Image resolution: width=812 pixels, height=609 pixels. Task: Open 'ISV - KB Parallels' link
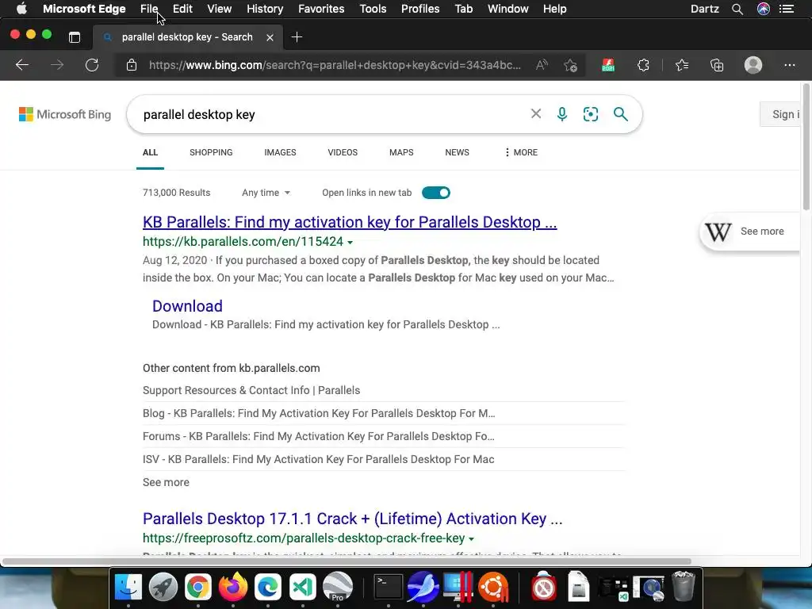click(x=319, y=459)
